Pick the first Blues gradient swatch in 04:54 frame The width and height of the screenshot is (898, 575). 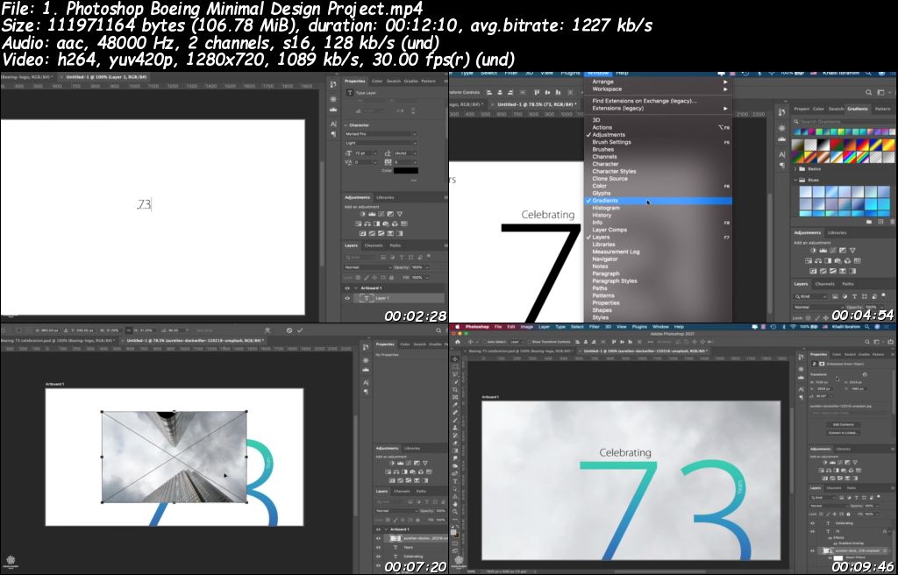(x=806, y=192)
